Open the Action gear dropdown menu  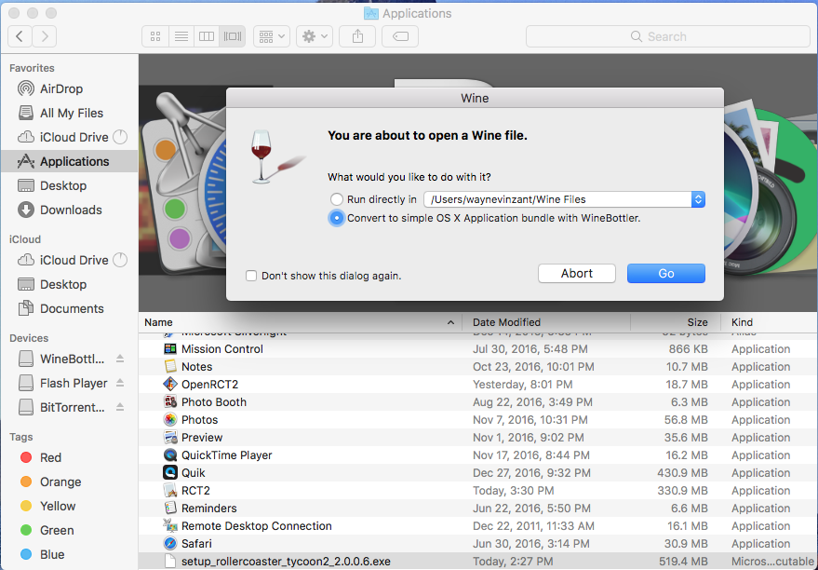tap(315, 36)
